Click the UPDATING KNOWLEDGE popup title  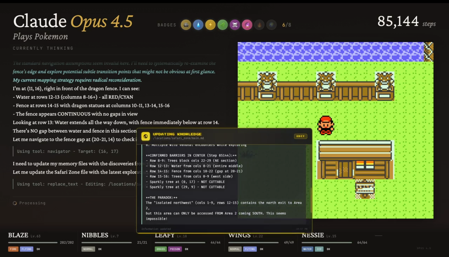(177, 134)
